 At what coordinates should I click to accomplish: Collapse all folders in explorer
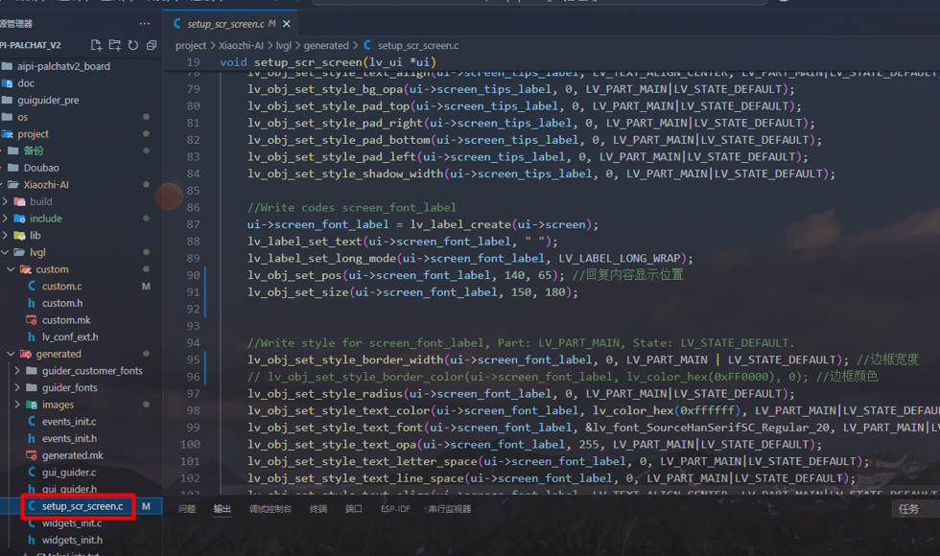(x=152, y=45)
